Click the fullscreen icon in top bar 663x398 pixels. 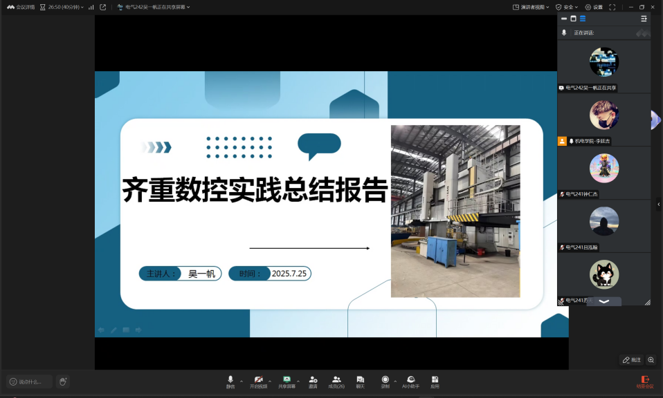612,7
